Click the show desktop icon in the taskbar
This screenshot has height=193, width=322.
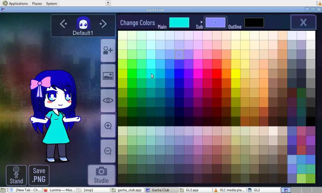point(3,190)
